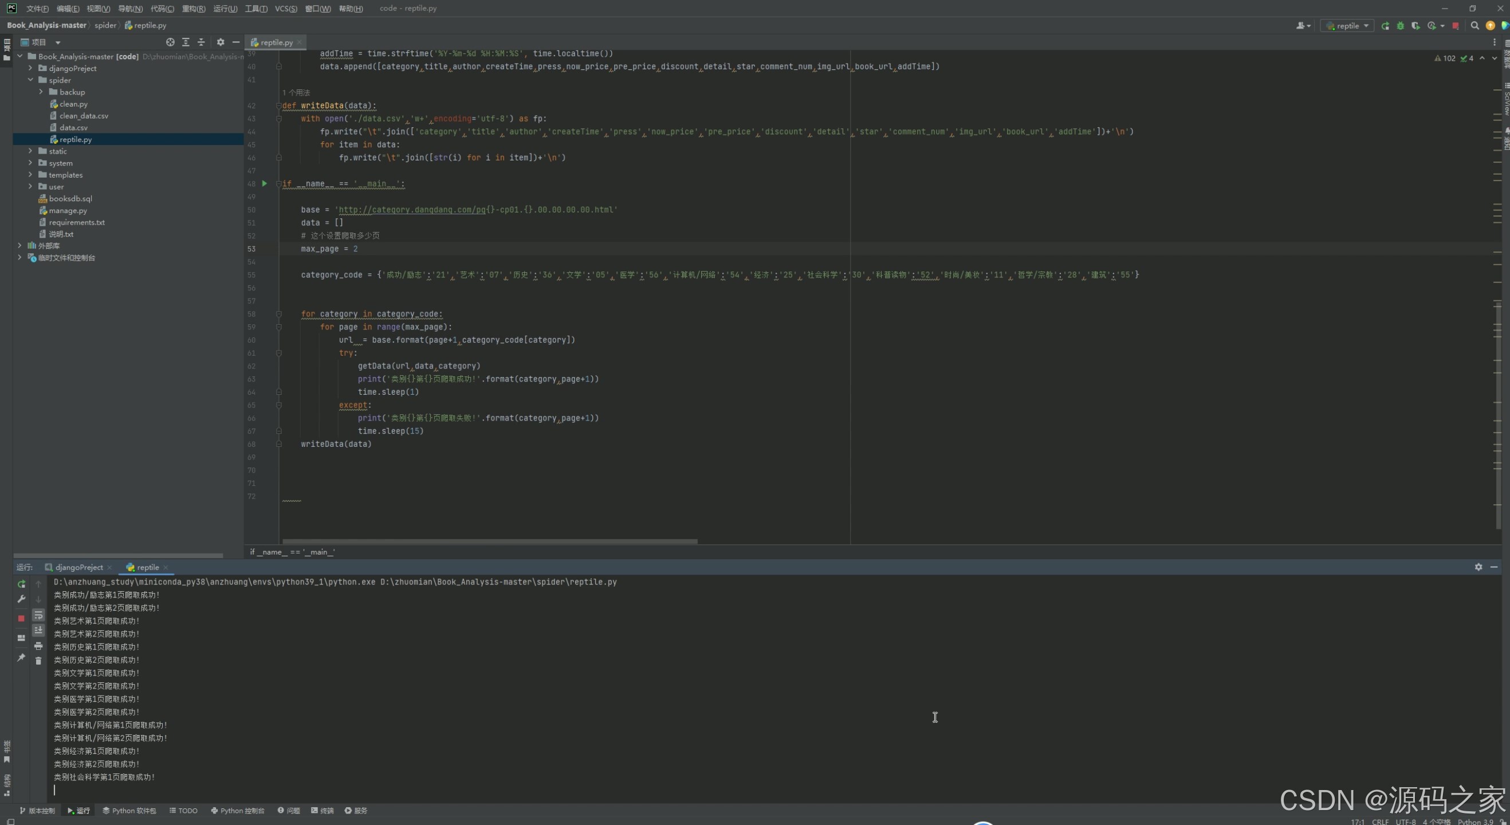Collapse the spider folder

coord(30,80)
